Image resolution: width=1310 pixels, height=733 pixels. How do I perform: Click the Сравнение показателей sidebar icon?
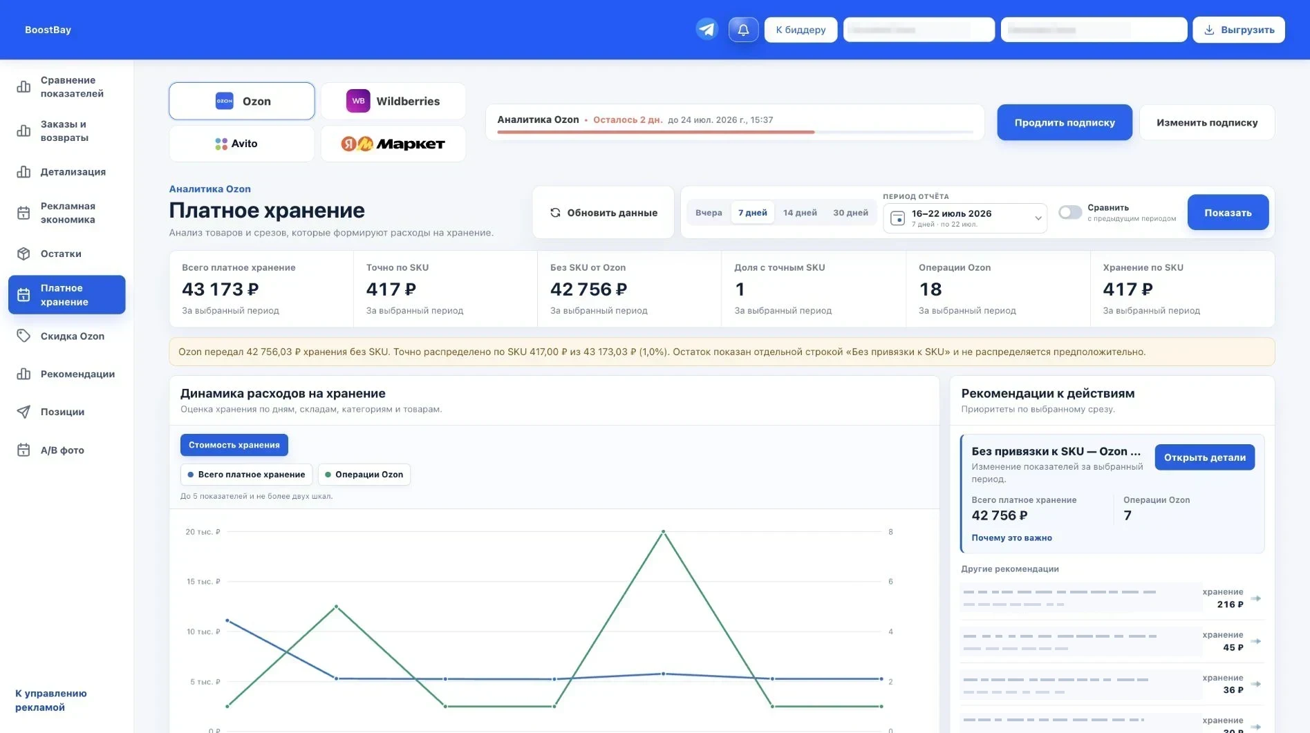coord(24,87)
